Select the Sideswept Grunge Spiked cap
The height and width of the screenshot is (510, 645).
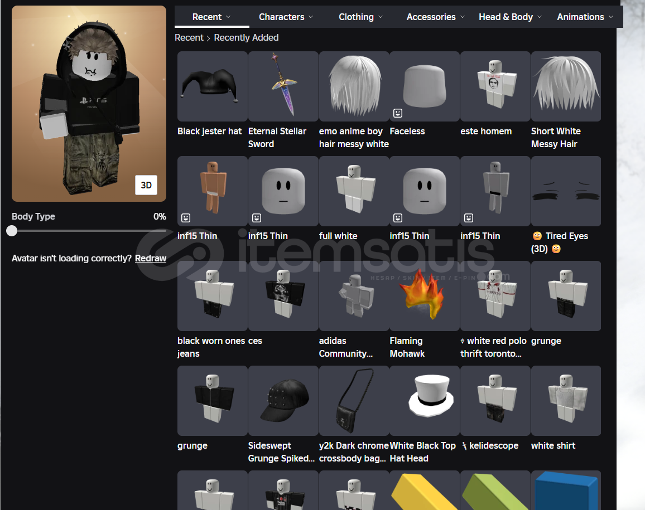click(x=283, y=401)
